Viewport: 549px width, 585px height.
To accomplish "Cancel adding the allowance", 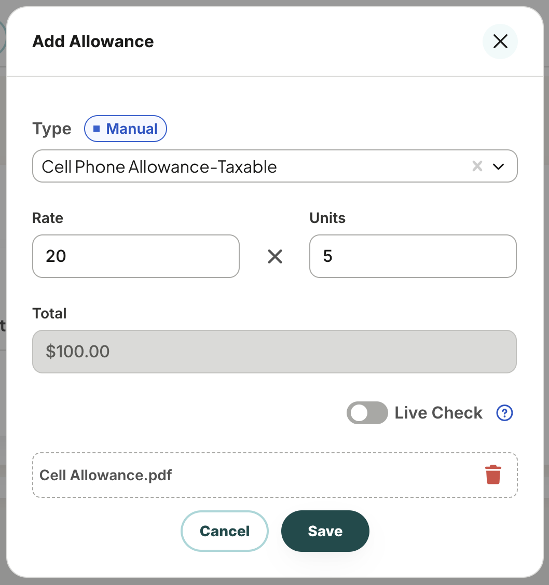I will coord(225,531).
